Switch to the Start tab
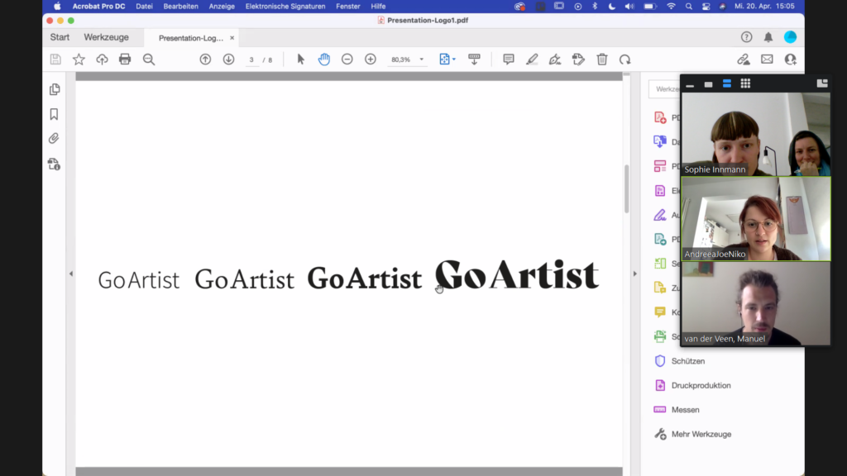 pyautogui.click(x=60, y=37)
